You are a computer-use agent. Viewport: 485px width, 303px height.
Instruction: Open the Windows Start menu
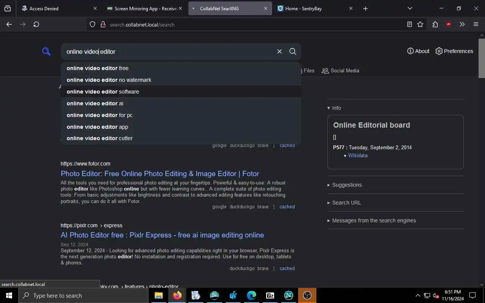point(9,295)
